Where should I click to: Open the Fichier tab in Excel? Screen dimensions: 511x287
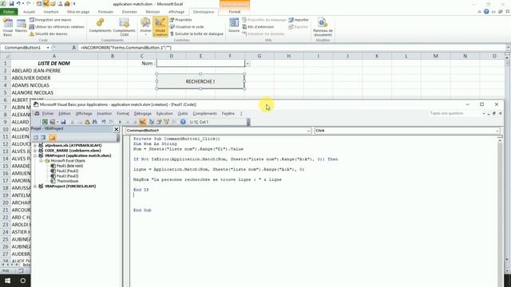pos(9,12)
